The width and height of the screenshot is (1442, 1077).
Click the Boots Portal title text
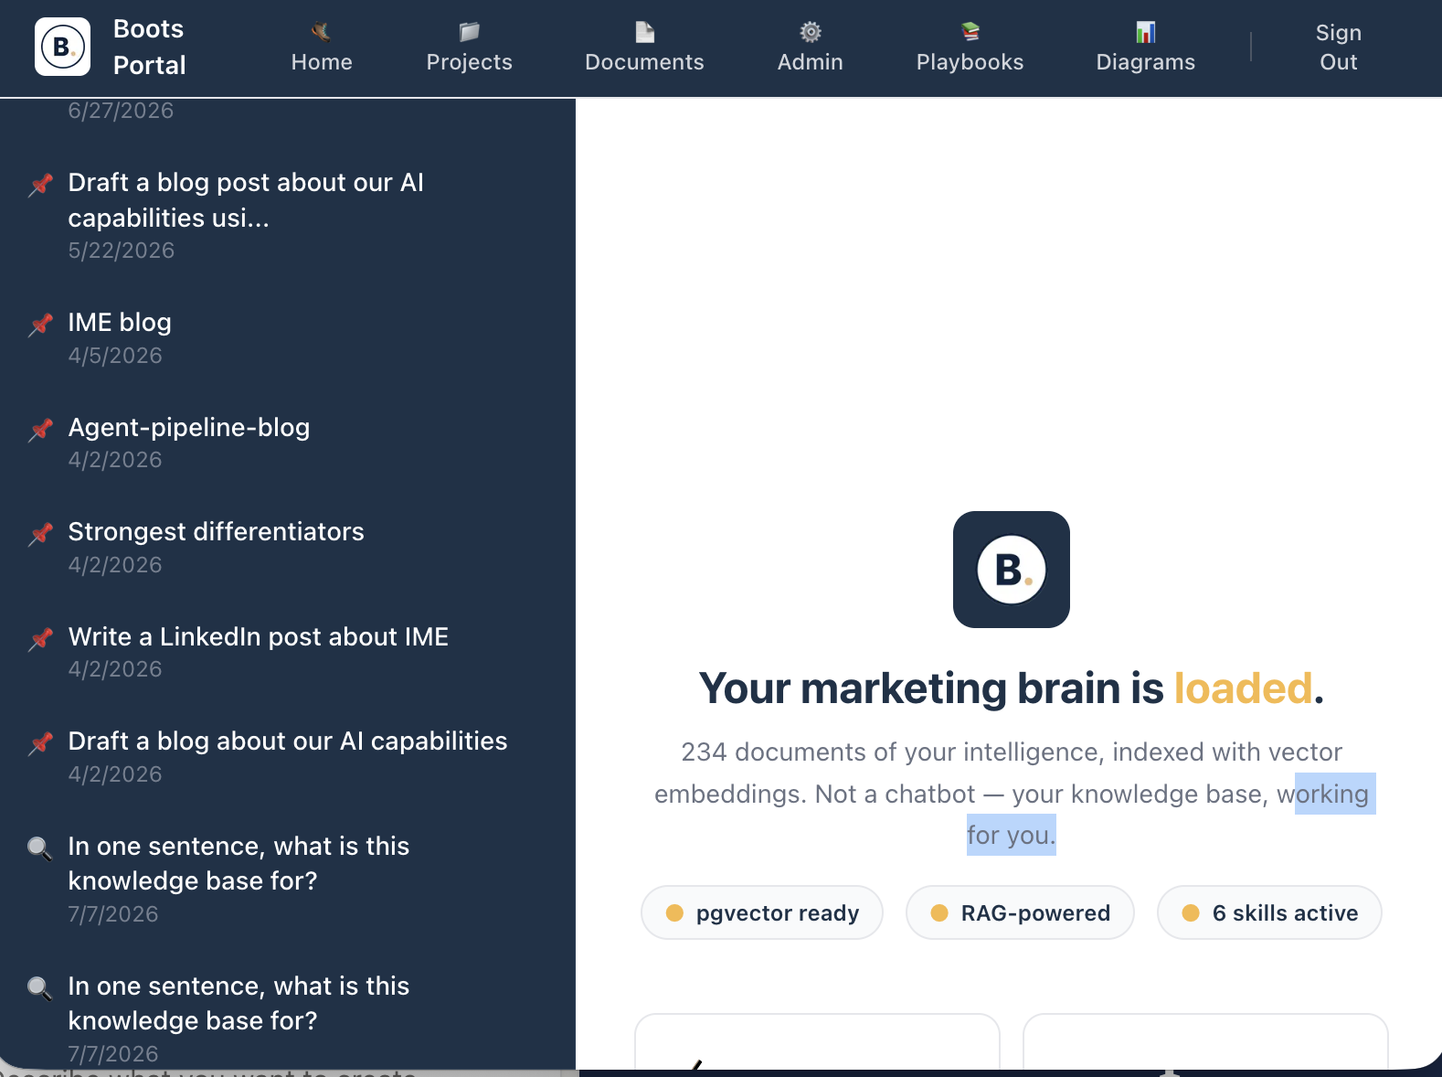pos(149,47)
